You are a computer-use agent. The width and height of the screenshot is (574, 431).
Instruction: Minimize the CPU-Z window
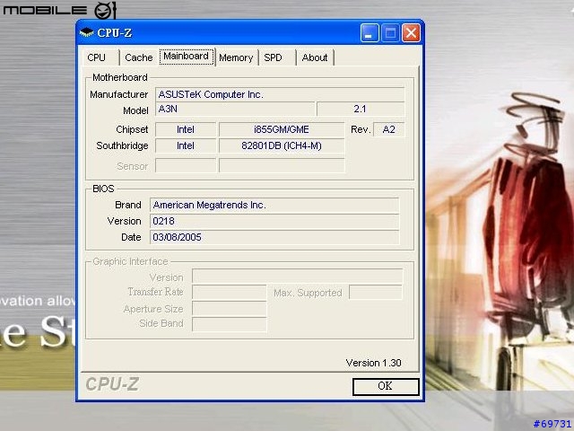[370, 33]
